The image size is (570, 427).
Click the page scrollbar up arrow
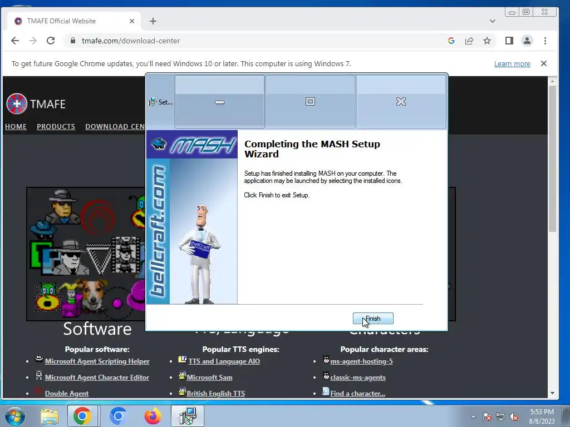[552, 81]
